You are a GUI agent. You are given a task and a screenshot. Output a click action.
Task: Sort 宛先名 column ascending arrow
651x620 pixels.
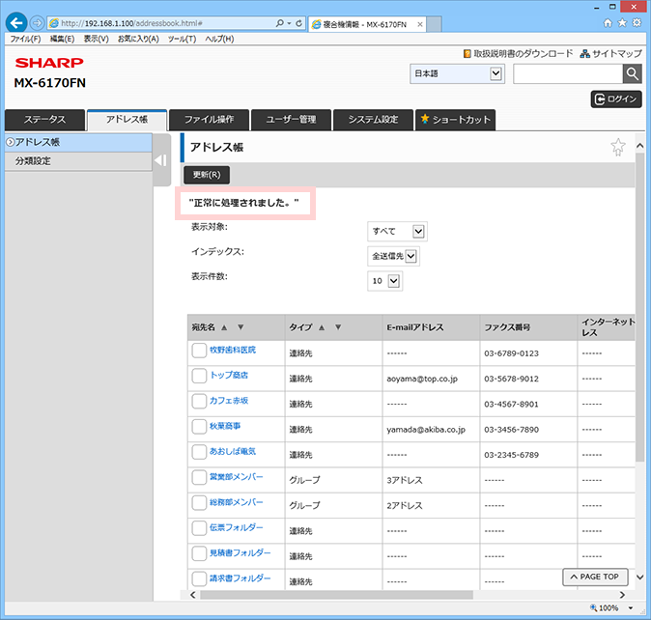(x=224, y=327)
